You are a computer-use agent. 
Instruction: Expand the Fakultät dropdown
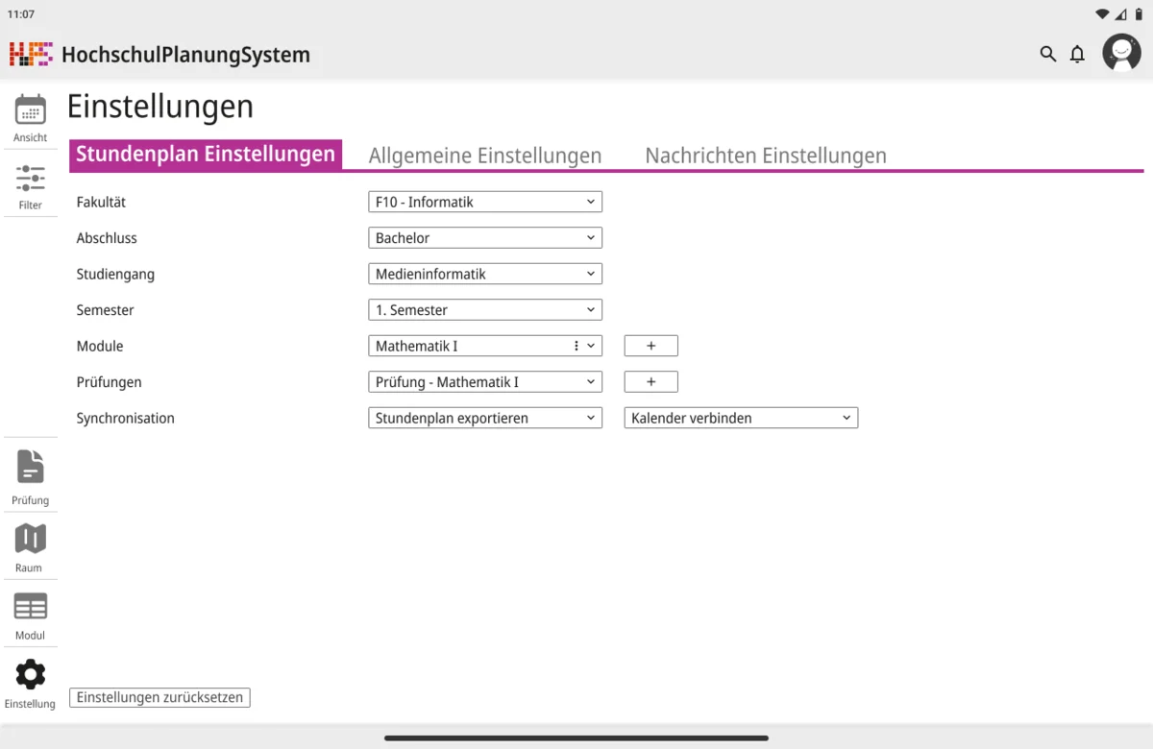coord(485,202)
